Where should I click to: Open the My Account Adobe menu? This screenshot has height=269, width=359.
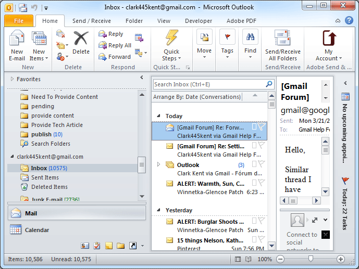[329, 46]
